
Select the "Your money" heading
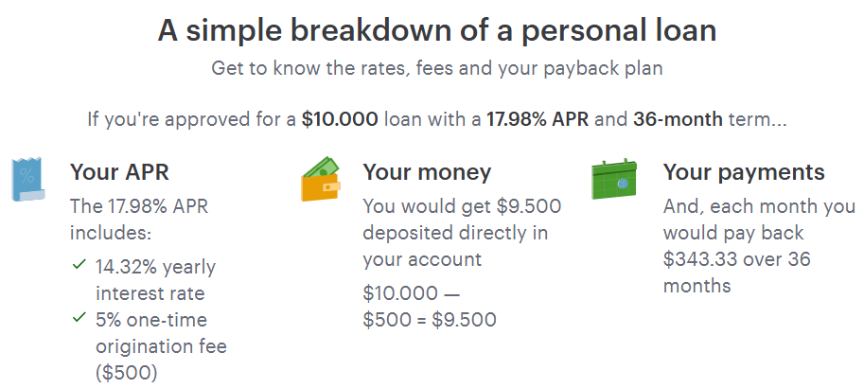(427, 173)
